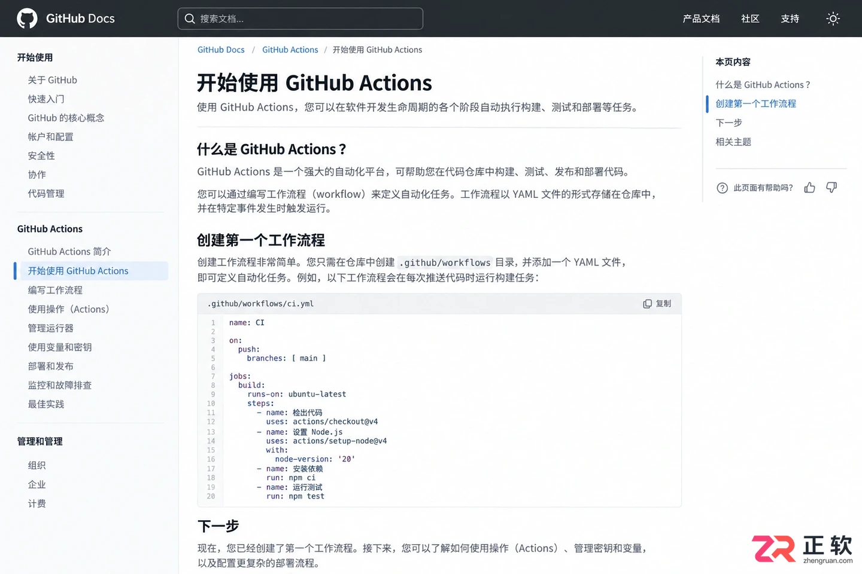Click the inline code .github/workflows
This screenshot has height=574, width=862.
[445, 262]
